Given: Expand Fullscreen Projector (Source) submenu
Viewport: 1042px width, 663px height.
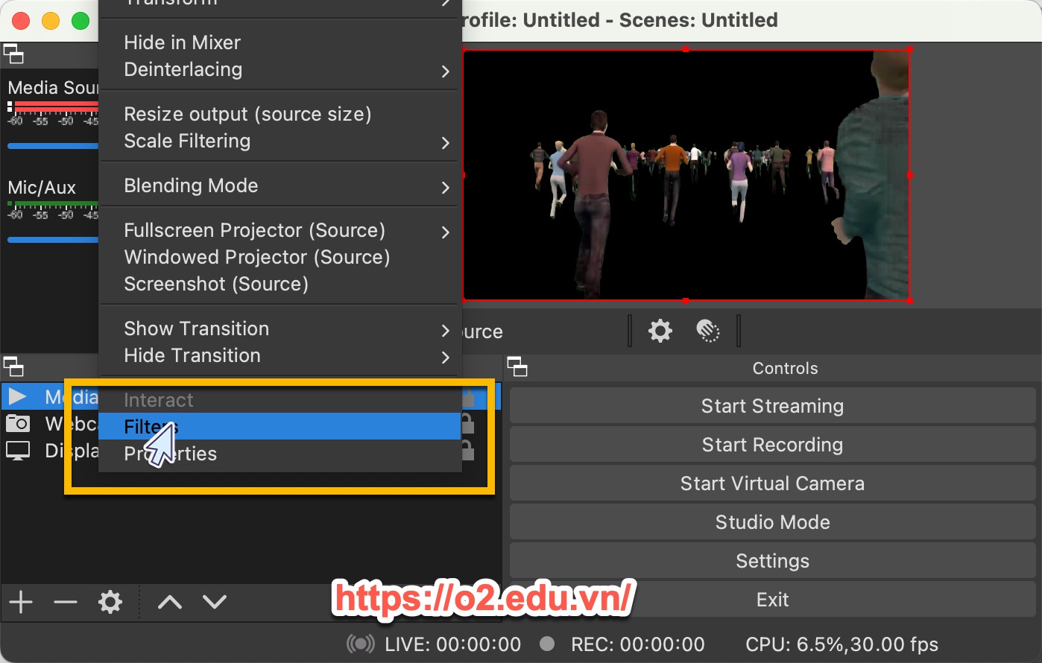Looking at the screenshot, I should point(280,230).
